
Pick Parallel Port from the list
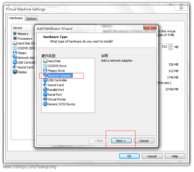56,90
